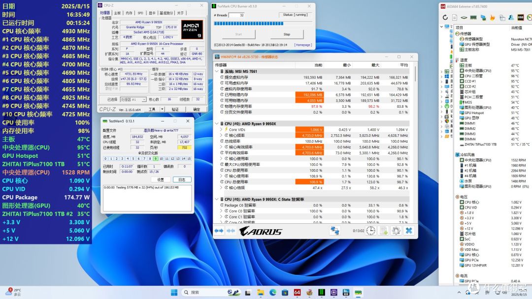Click 设置 button in TestMem5
Image resolution: width=532 pixels, height=299 pixels.
(161, 179)
